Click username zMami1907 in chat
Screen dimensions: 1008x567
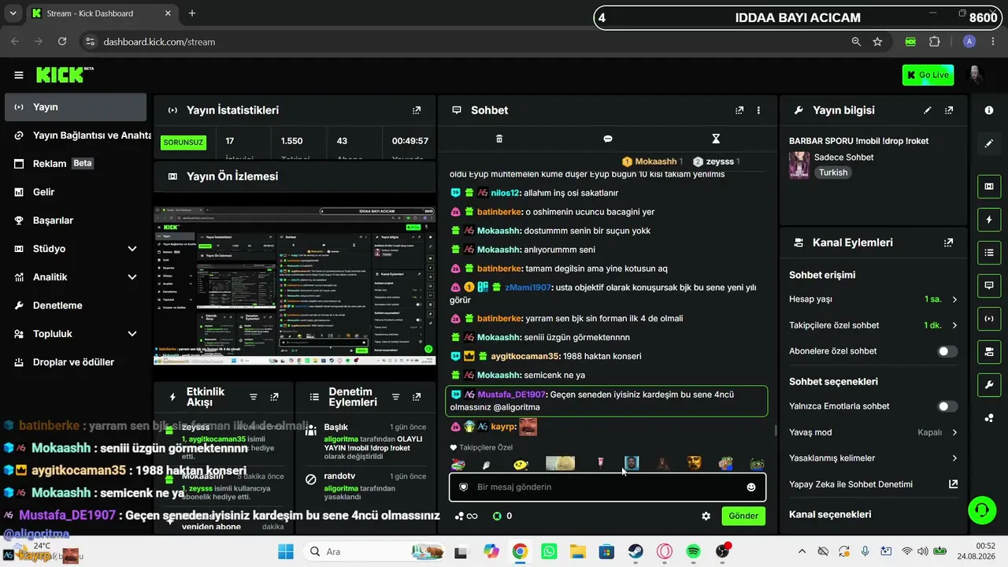click(527, 287)
